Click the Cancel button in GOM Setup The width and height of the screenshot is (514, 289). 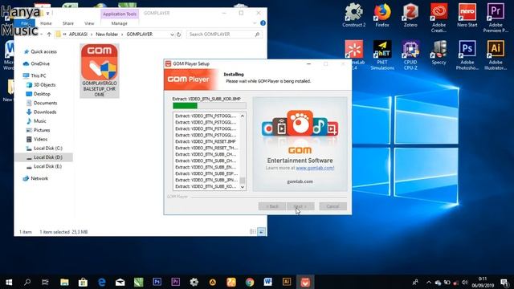[332, 206]
